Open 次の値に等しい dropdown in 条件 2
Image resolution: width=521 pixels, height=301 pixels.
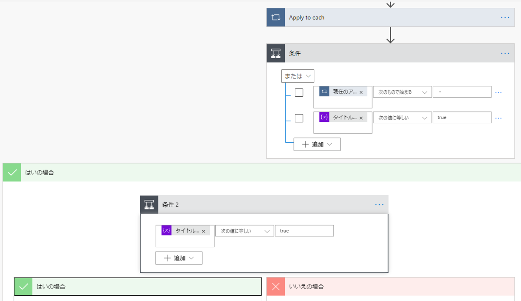244,231
